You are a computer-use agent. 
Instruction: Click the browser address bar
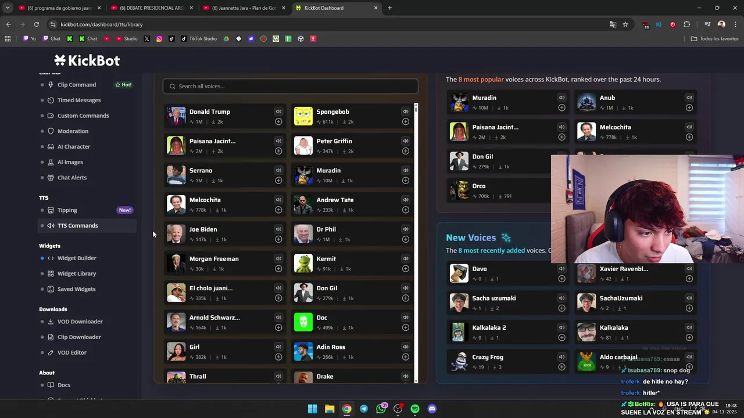pos(325,24)
